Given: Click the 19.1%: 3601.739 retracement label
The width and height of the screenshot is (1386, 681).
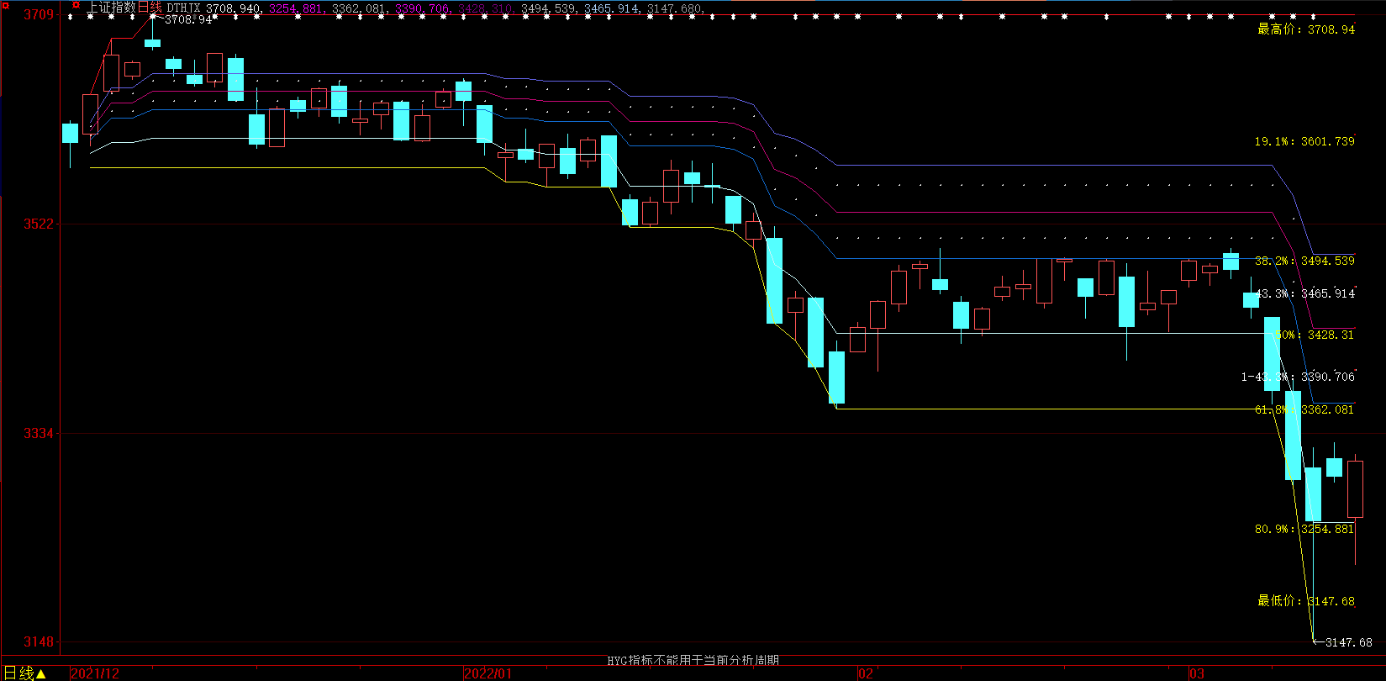Looking at the screenshot, I should (1304, 141).
